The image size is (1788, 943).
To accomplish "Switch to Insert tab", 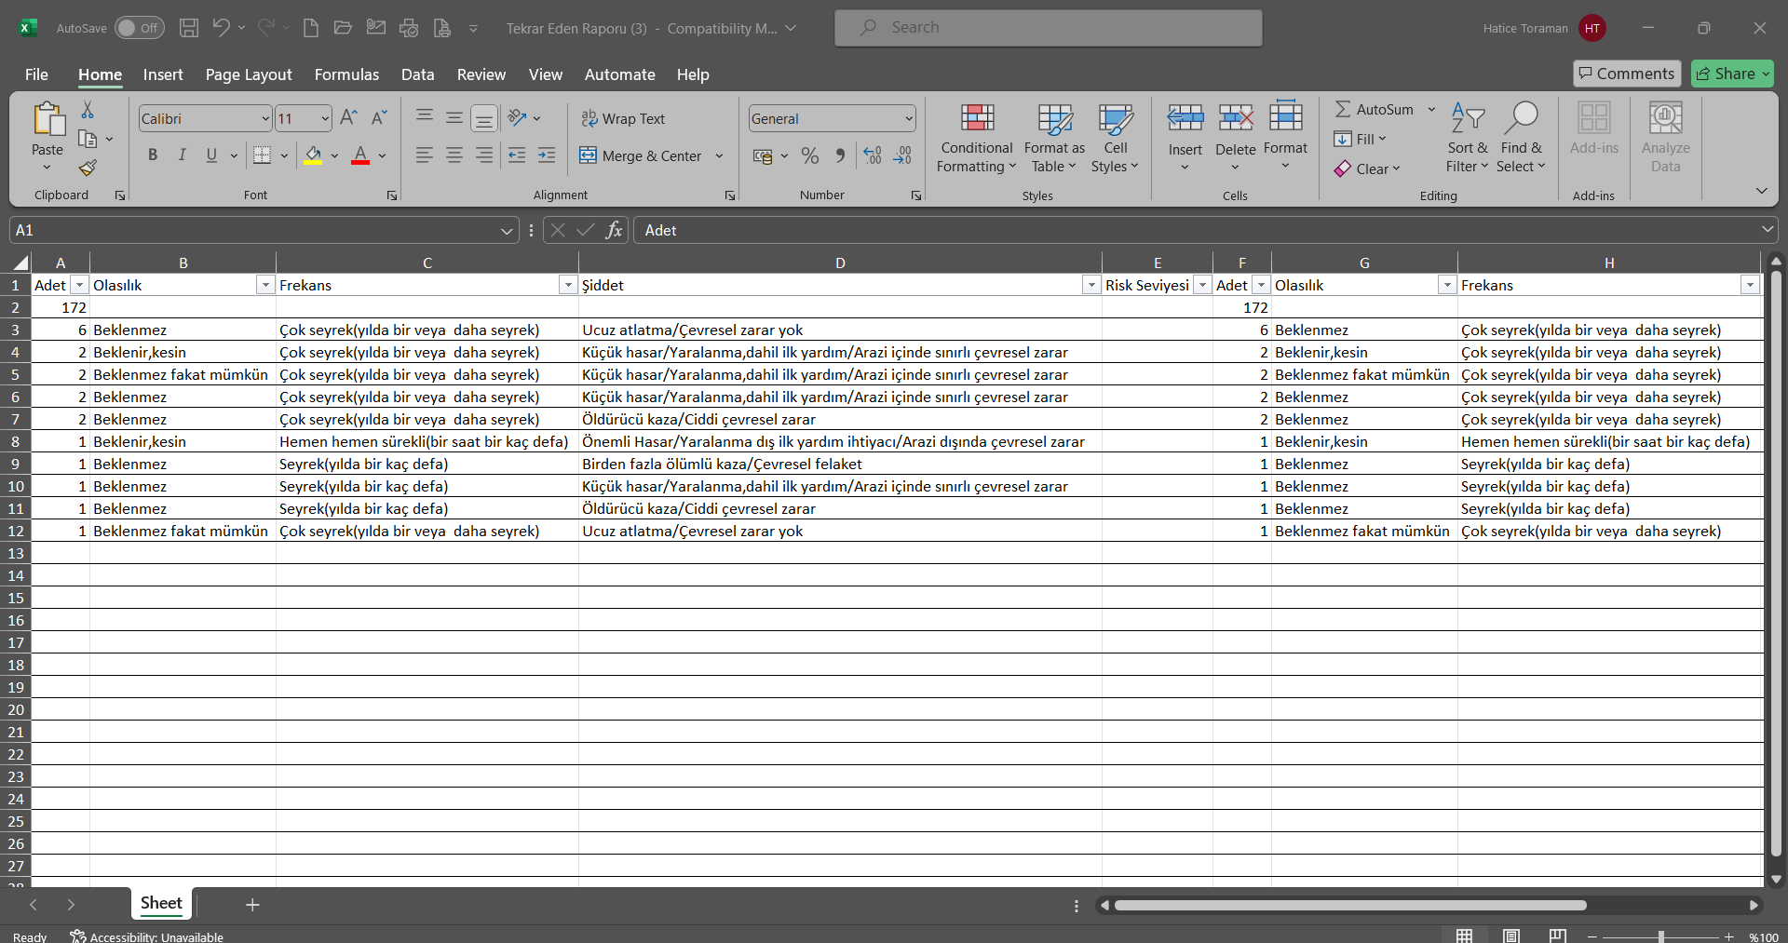I will click(x=163, y=74).
